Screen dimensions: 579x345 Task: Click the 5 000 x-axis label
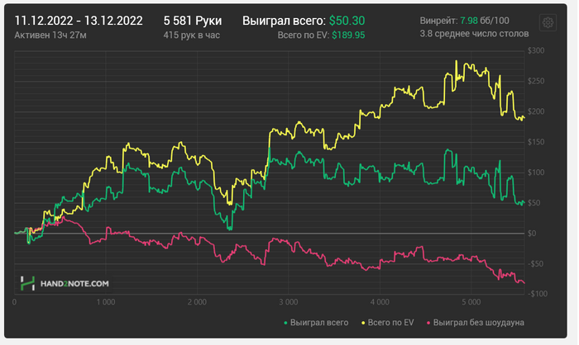[471, 302]
